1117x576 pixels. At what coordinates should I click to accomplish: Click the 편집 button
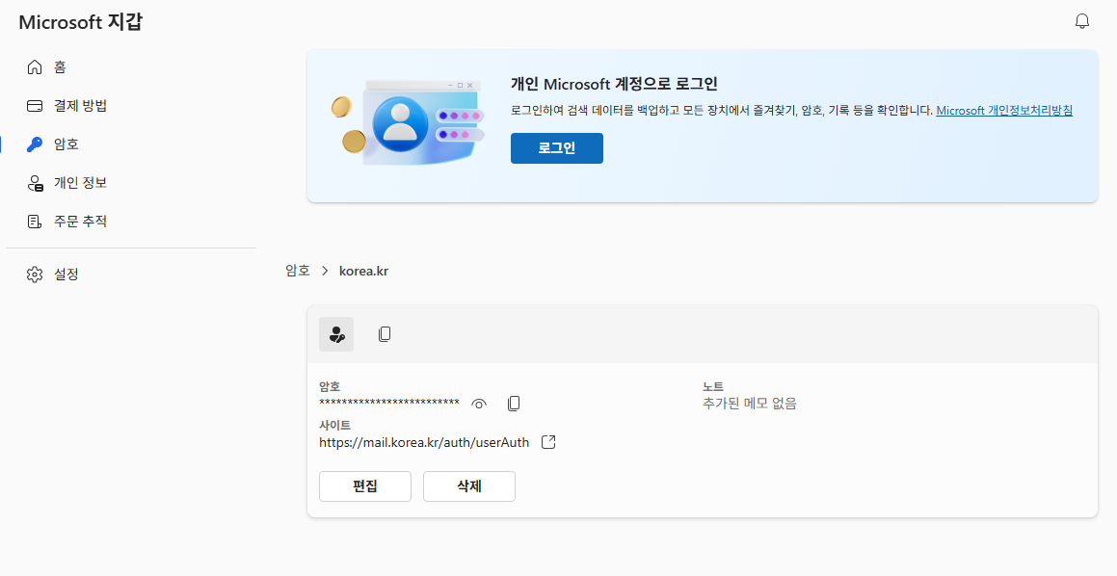point(364,486)
